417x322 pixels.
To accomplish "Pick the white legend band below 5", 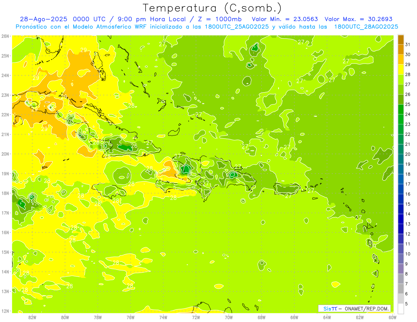I will click(401, 308).
